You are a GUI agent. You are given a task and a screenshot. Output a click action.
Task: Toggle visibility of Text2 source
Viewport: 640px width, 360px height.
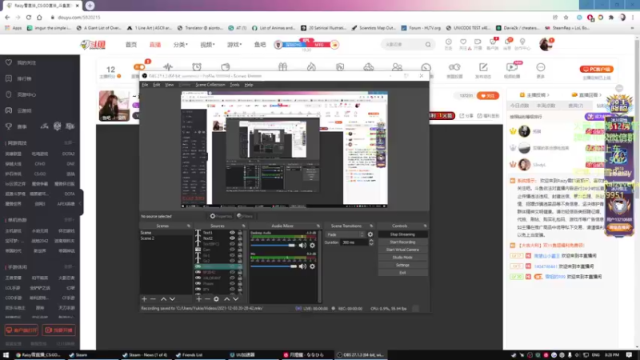tap(232, 238)
